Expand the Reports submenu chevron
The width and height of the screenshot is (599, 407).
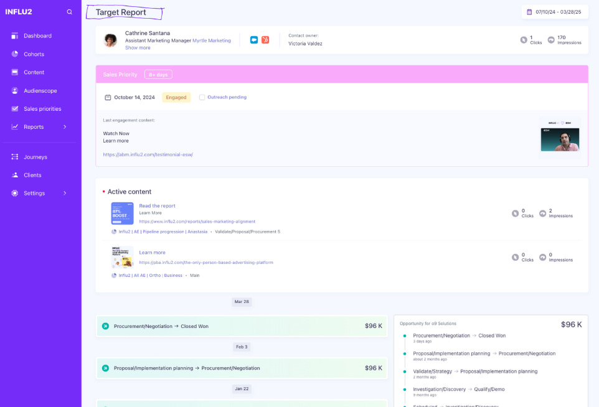point(65,127)
